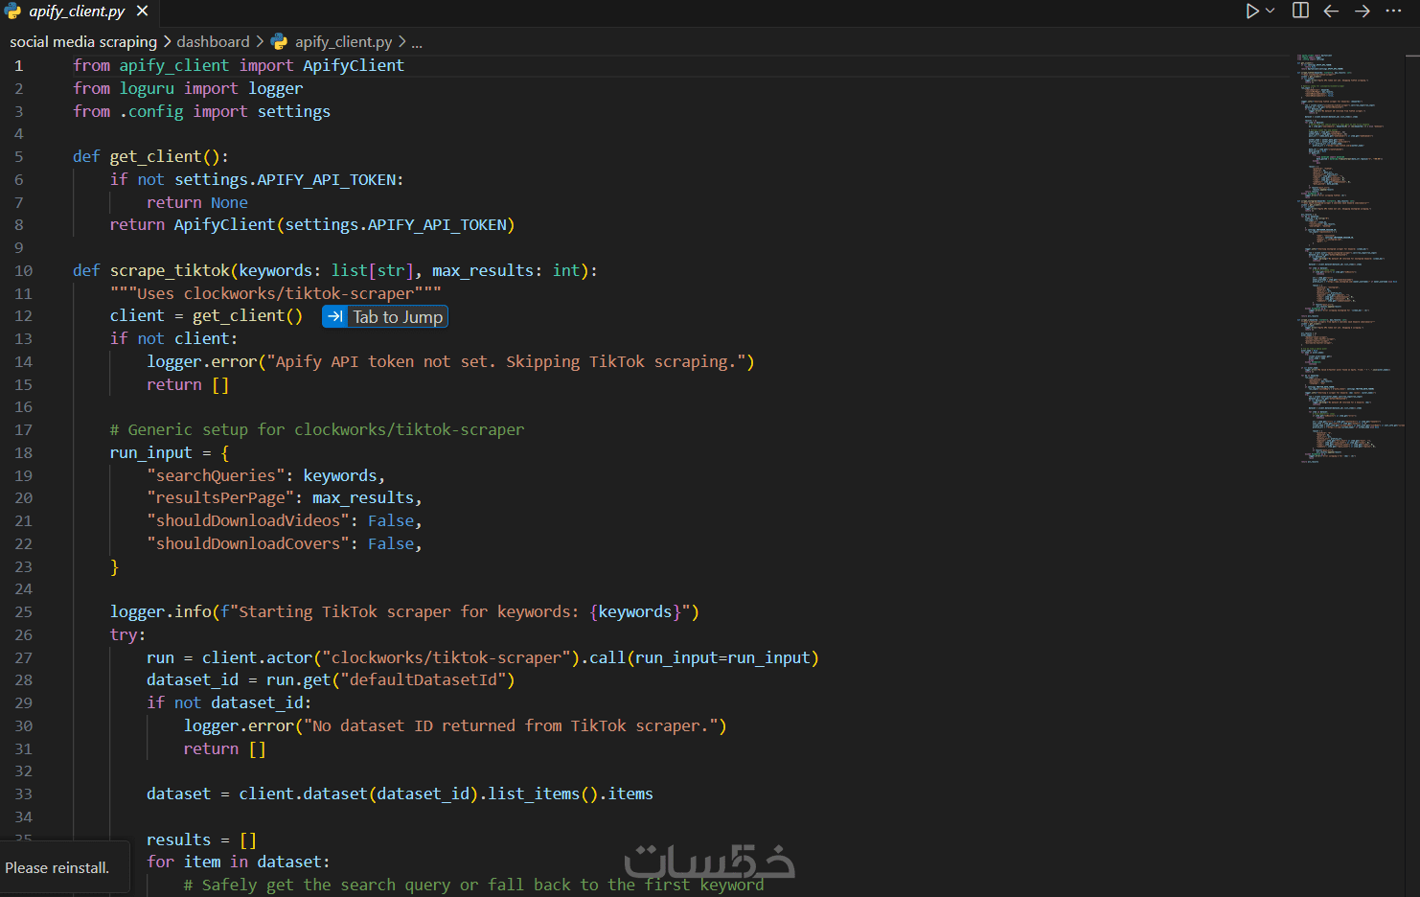Click the "resultsPerPage" dictionary key
The image size is (1420, 897).
coord(220,498)
